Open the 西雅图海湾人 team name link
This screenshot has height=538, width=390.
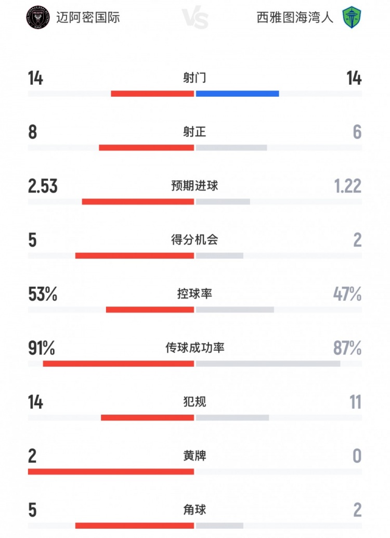click(x=295, y=17)
